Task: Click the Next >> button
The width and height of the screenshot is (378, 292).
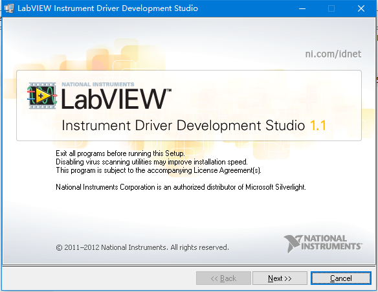Action: click(280, 278)
